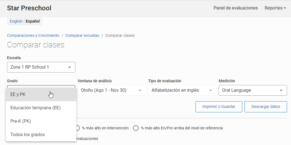Select the Español language option
Screen dimensions: 291x145
(x=33, y=21)
